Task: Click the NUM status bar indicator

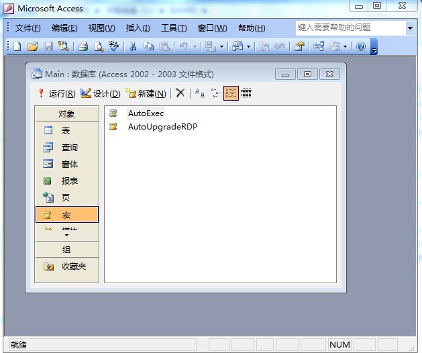Action: 339,345
